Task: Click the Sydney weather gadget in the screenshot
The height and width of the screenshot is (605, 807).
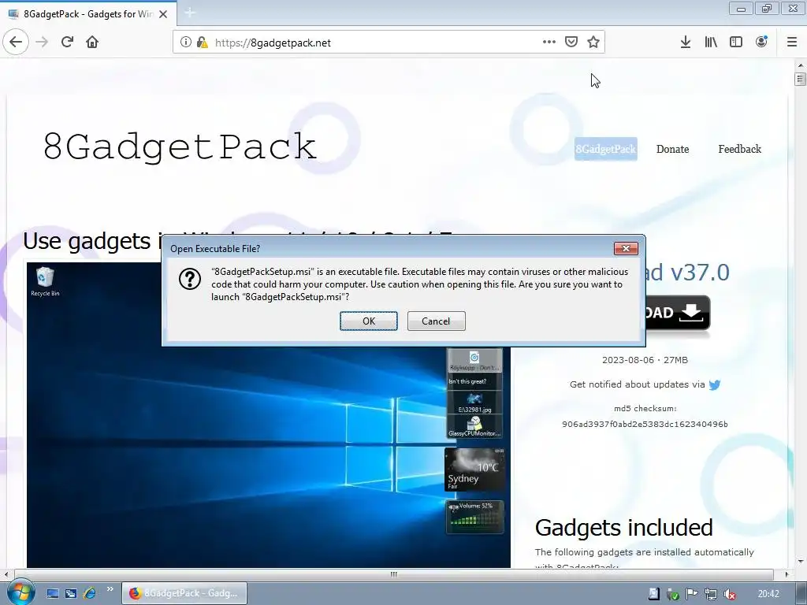Action: click(474, 470)
